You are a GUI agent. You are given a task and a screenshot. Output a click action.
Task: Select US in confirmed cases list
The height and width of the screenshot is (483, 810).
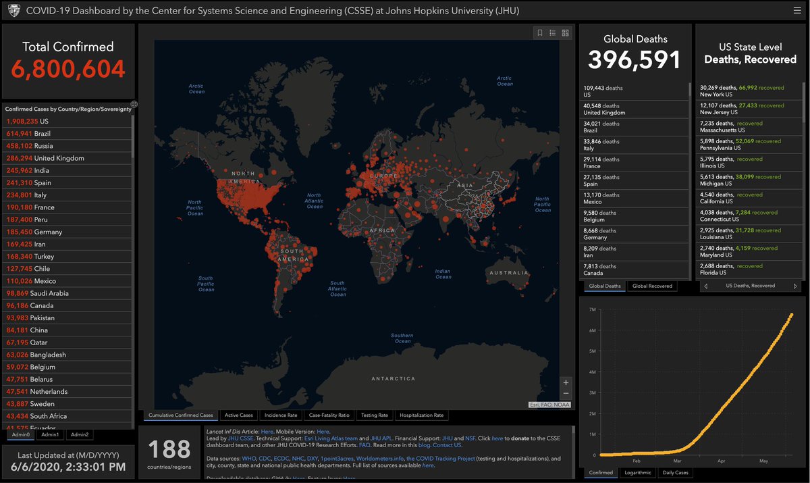67,121
